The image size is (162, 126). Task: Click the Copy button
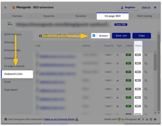point(142,35)
